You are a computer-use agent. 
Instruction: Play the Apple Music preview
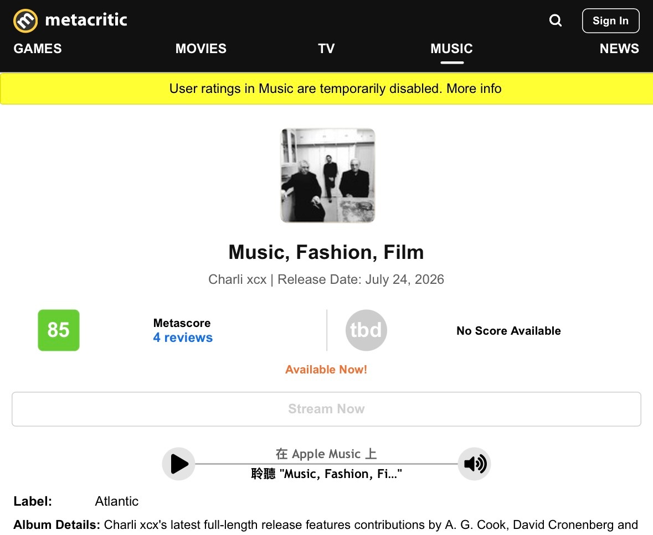tap(179, 464)
